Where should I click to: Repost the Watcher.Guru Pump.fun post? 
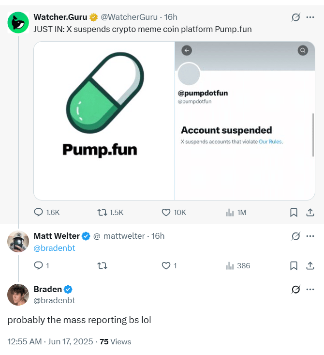[102, 212]
